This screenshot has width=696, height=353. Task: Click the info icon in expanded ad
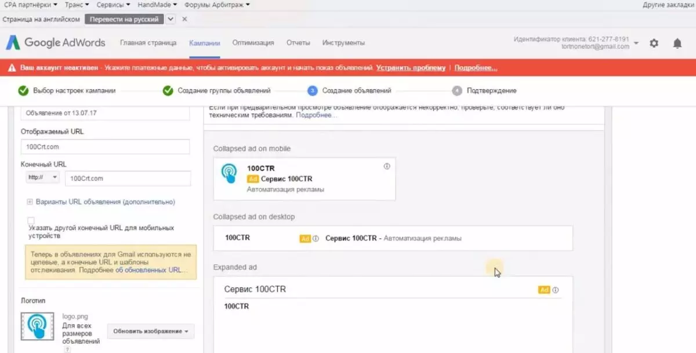(x=556, y=290)
